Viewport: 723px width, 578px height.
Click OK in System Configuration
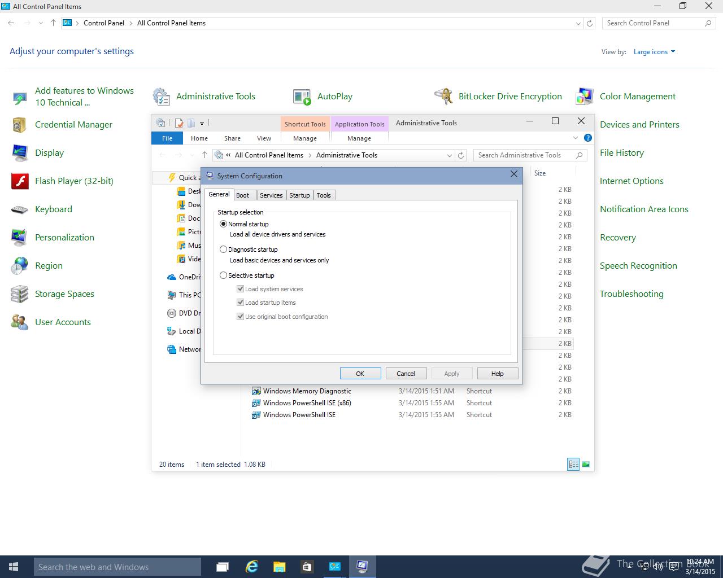pos(360,374)
